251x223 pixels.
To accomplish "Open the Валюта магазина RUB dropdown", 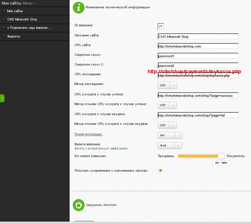I will point(170,146).
